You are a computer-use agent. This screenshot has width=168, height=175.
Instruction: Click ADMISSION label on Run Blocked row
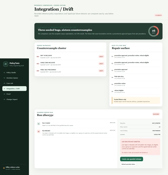point(112,130)
